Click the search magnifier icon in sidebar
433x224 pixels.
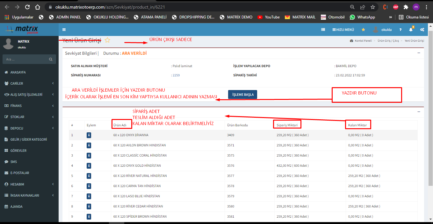click(x=51, y=59)
